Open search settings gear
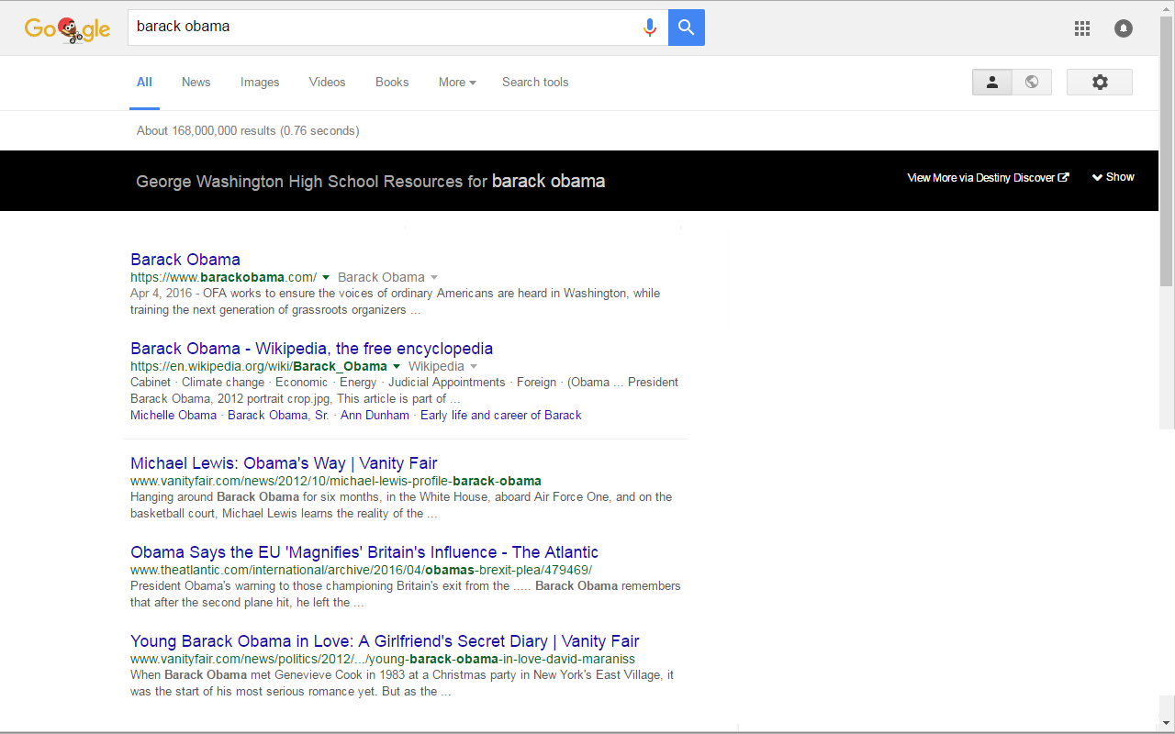 (1100, 82)
